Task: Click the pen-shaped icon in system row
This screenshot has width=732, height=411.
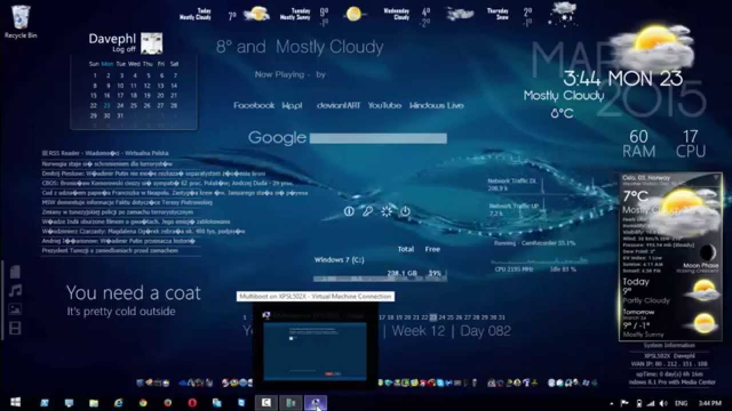Action: tap(368, 211)
